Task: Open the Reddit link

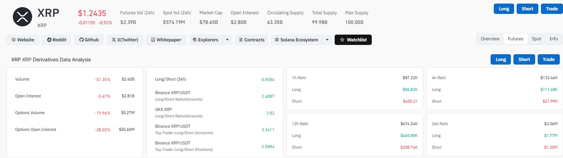Action: (56, 40)
